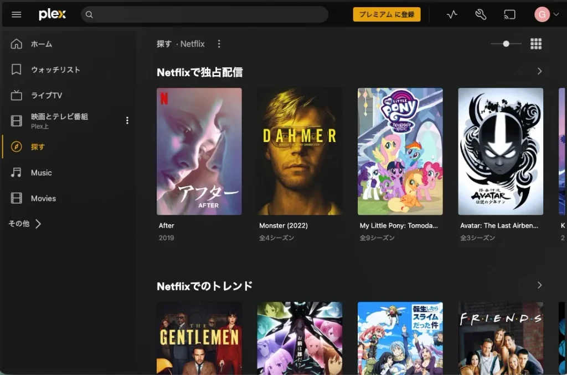Select ライブTV in sidebar
567x375 pixels.
[47, 95]
